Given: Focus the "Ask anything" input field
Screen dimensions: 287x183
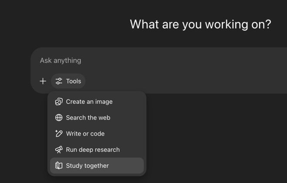Looking at the screenshot, I should click(130, 61).
